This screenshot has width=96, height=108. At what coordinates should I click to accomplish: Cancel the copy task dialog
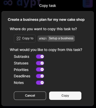point(30,96)
